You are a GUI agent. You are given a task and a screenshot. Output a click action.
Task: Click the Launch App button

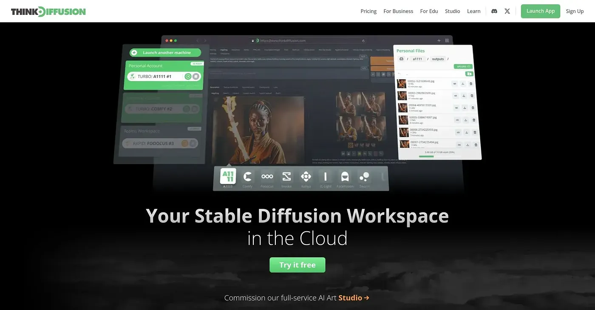click(x=541, y=11)
